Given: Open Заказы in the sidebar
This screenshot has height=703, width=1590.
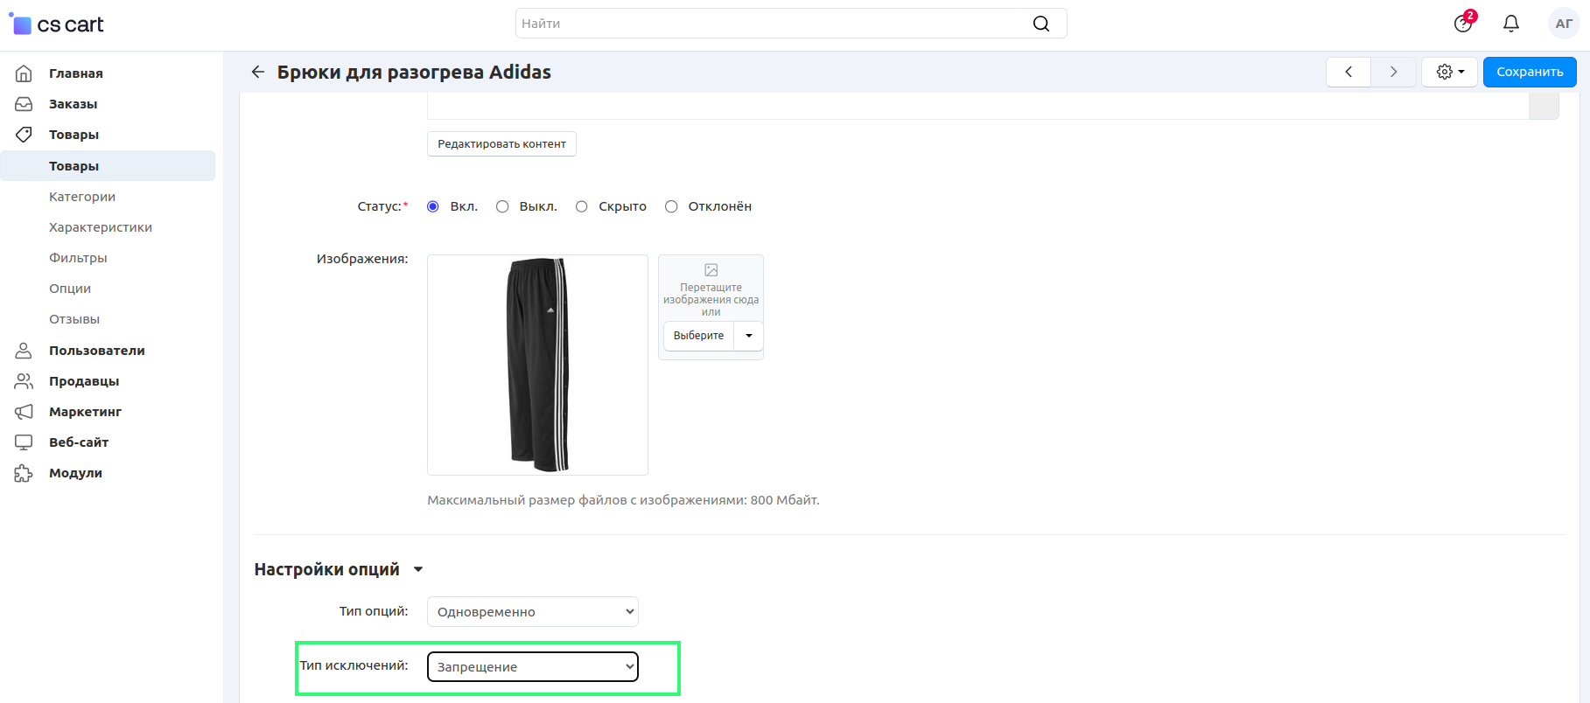Looking at the screenshot, I should click(73, 104).
